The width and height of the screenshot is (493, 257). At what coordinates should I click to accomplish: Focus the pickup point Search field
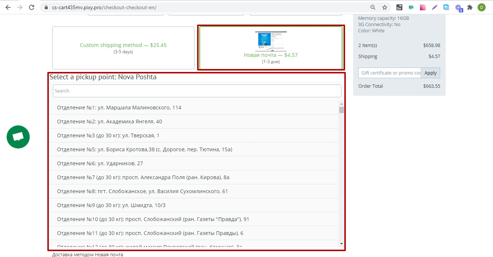coord(197,91)
